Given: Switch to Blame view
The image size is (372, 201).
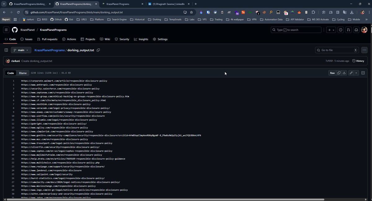Looking at the screenshot, I should [x=23, y=73].
